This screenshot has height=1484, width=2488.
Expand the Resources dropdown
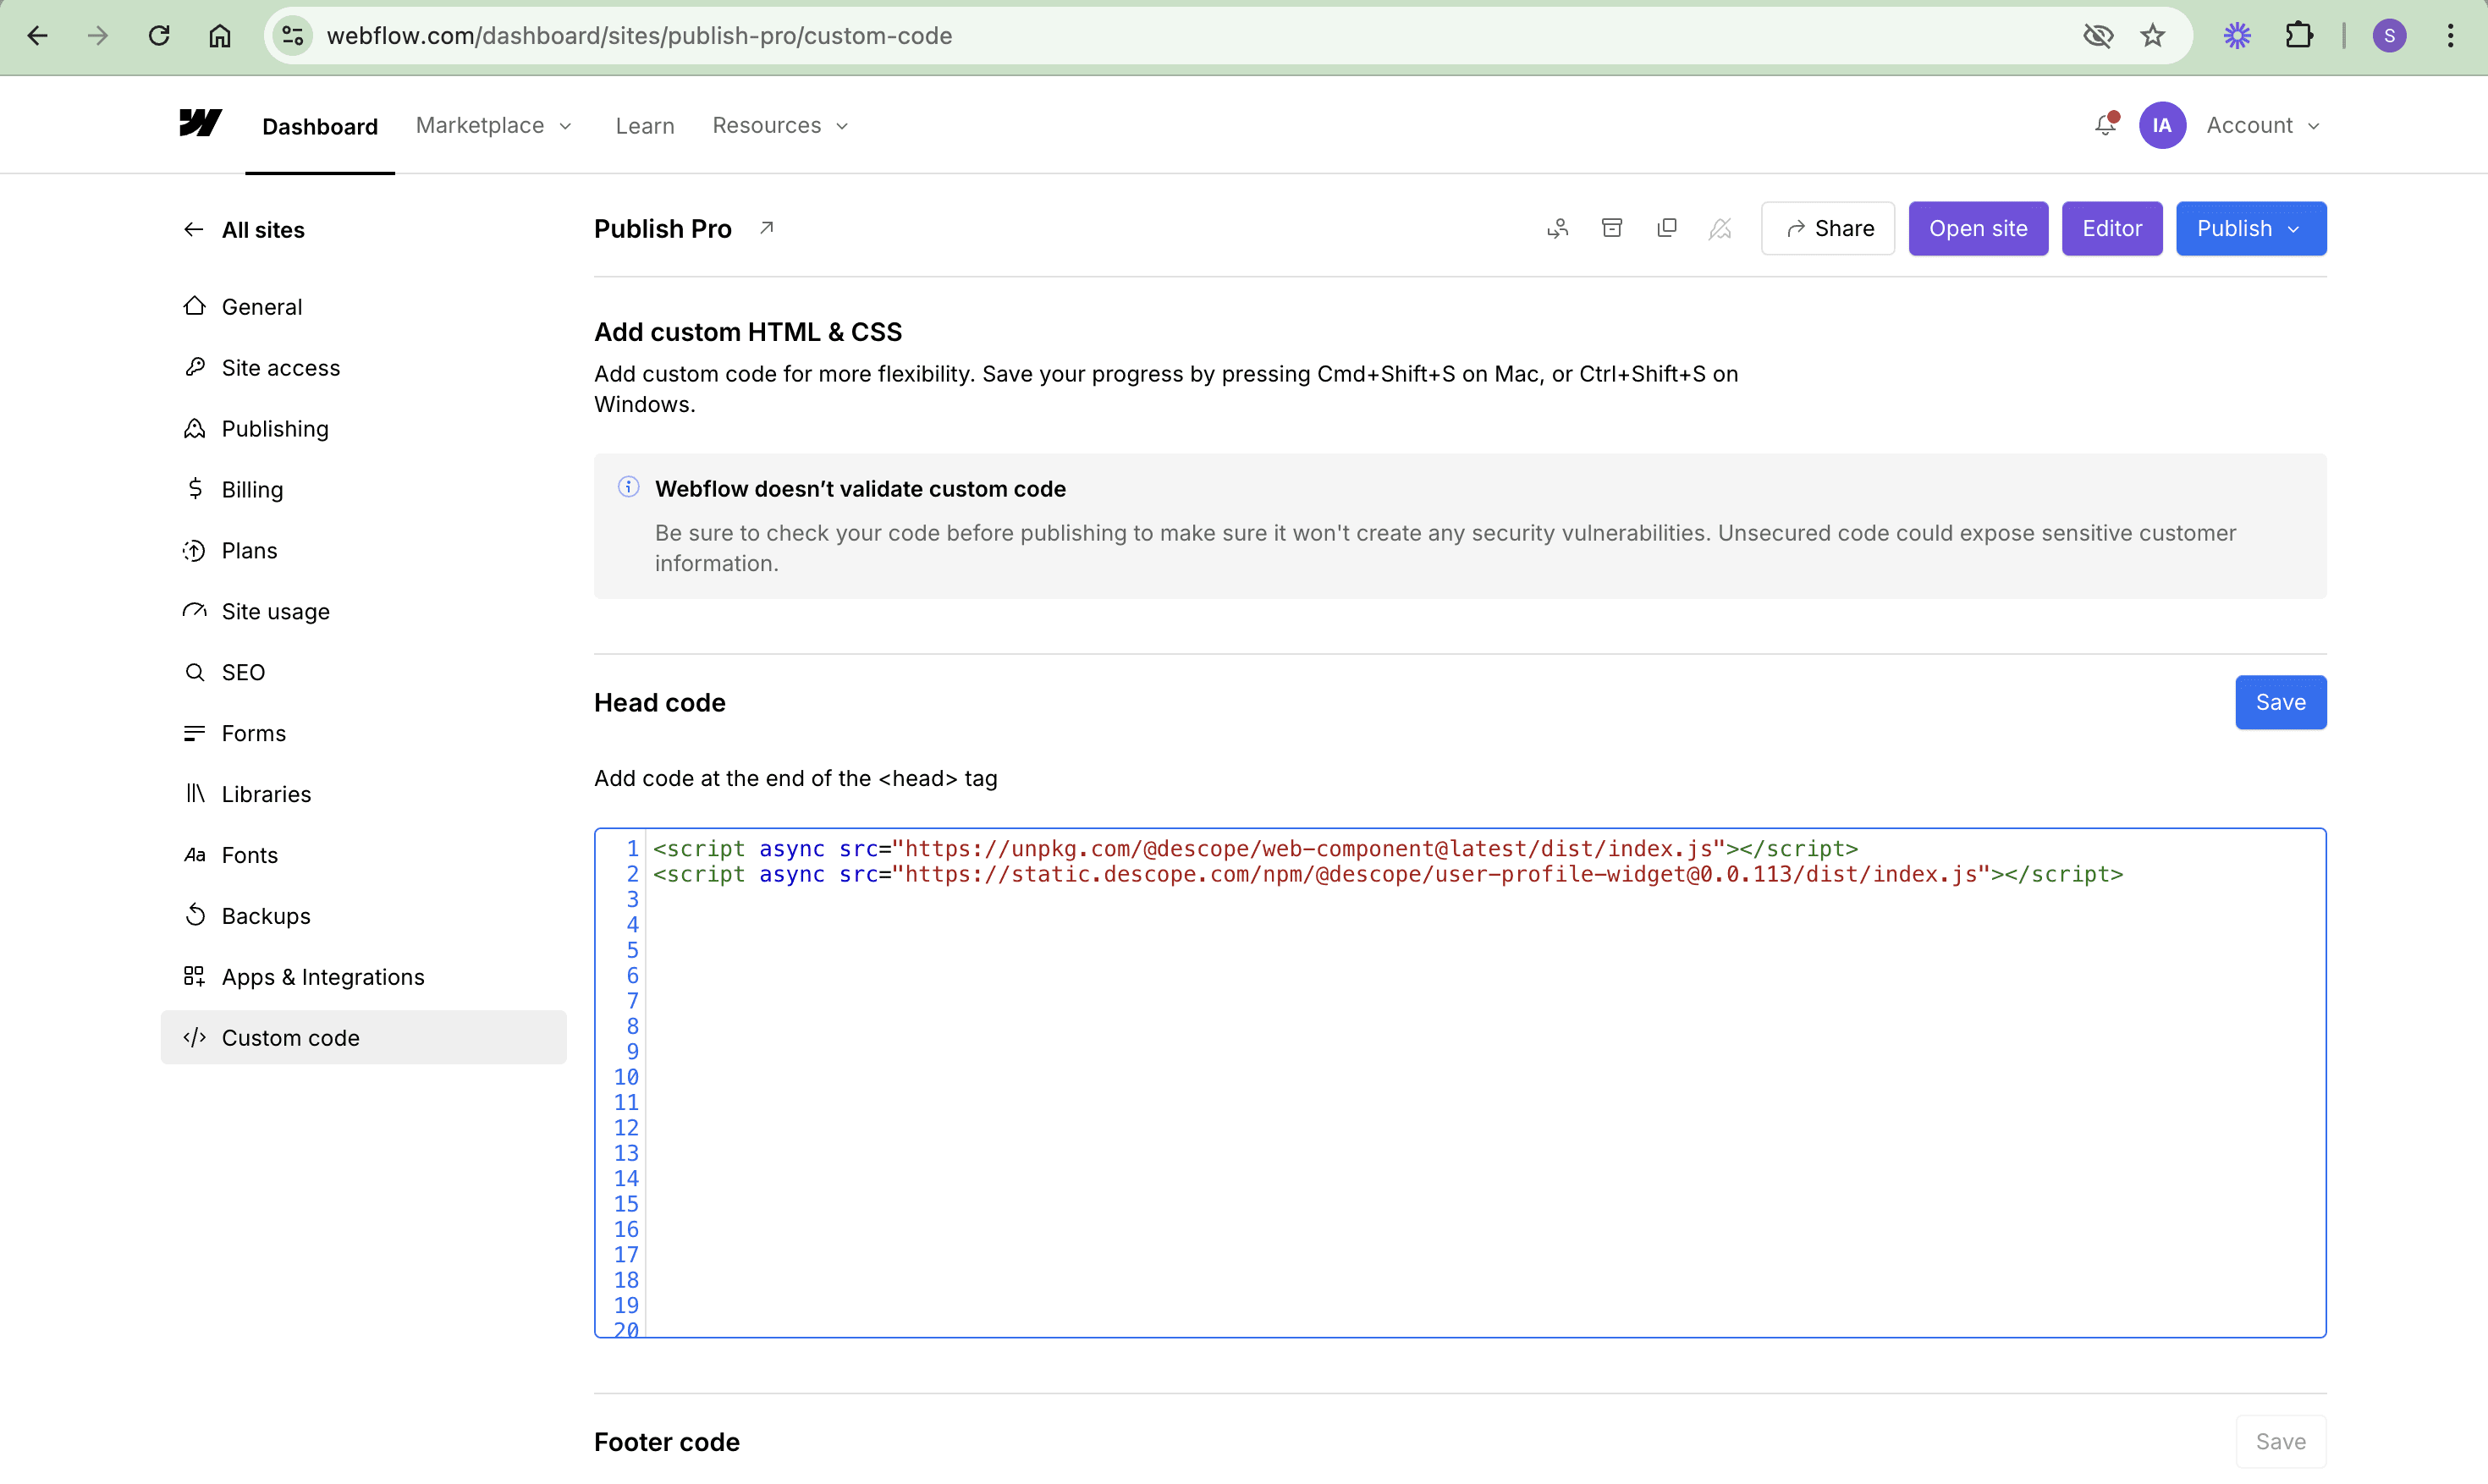click(x=780, y=125)
